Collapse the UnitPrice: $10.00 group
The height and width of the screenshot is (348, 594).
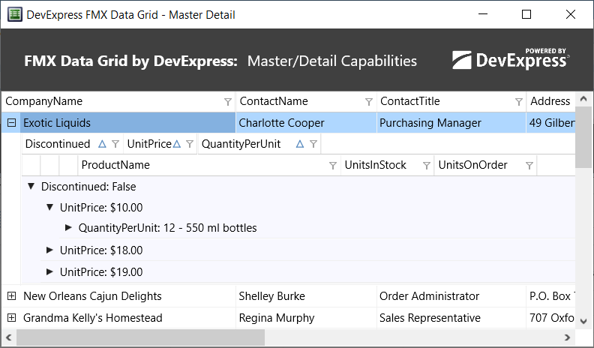pos(49,207)
